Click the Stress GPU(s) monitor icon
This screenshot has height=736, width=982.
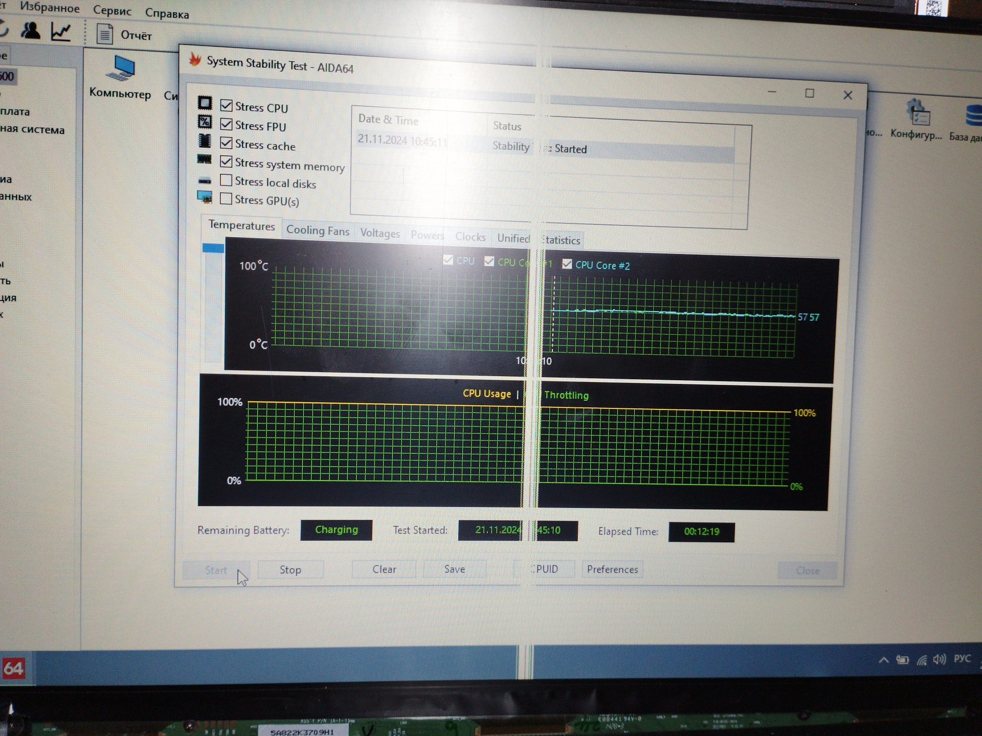(x=205, y=197)
